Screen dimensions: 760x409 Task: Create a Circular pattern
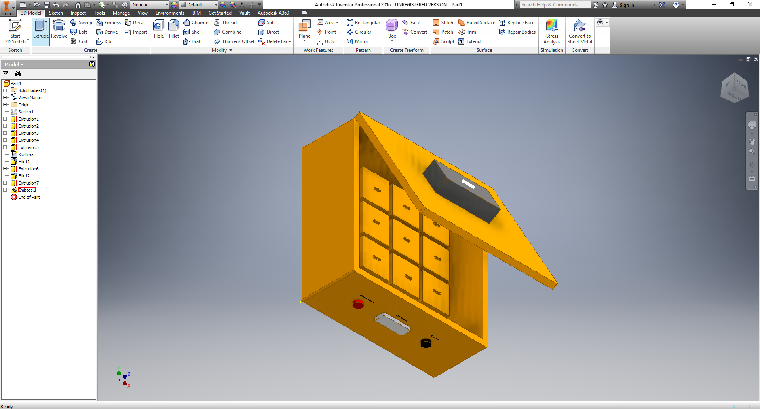[x=359, y=32]
